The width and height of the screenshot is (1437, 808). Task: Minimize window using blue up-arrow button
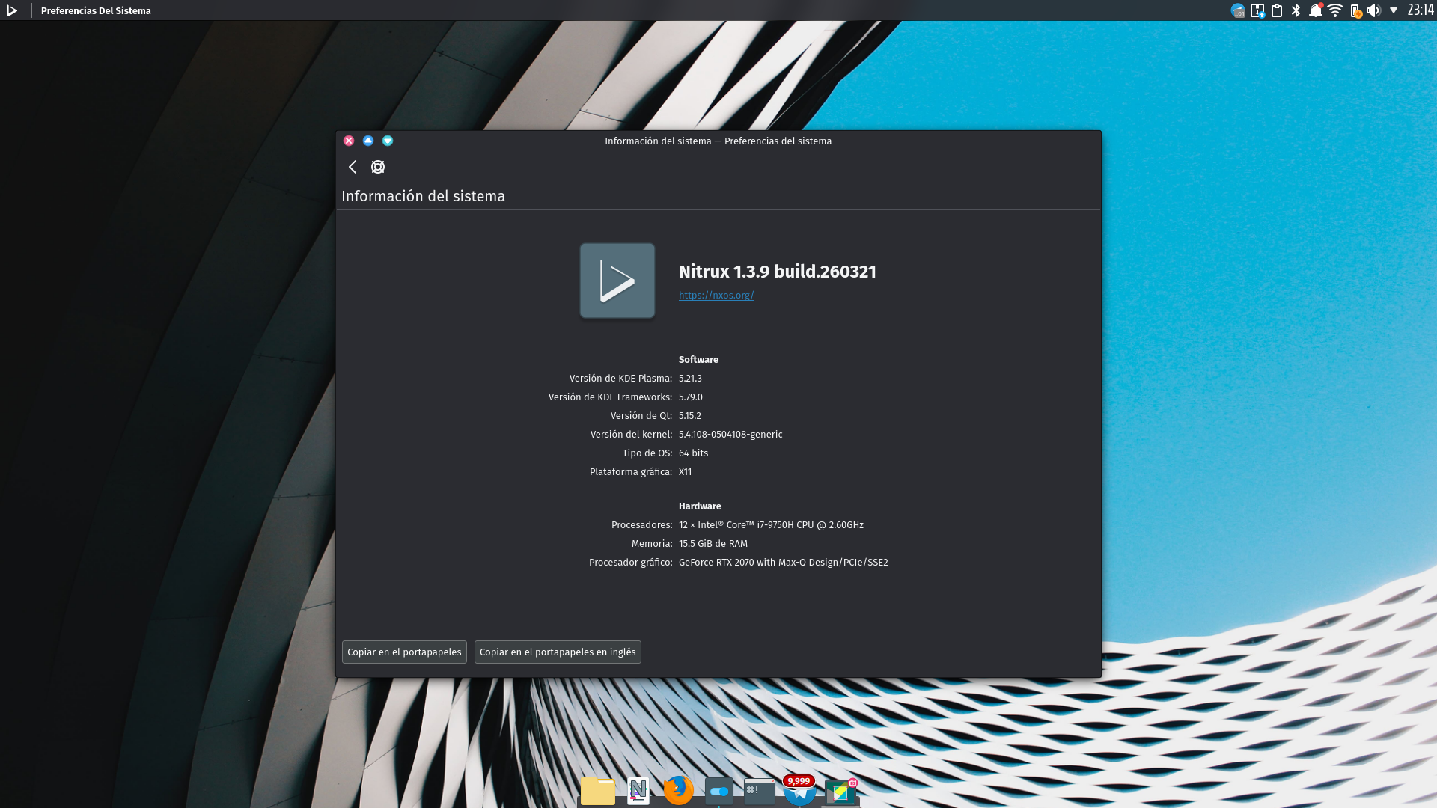click(368, 141)
